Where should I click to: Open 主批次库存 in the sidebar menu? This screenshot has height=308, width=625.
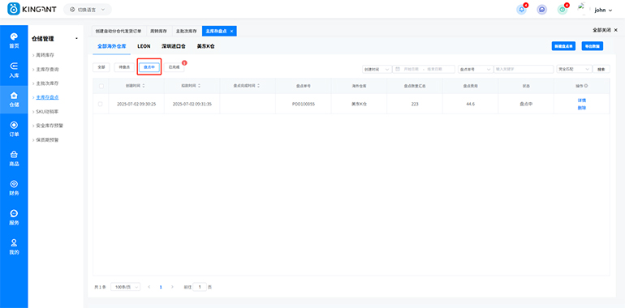(x=46, y=83)
